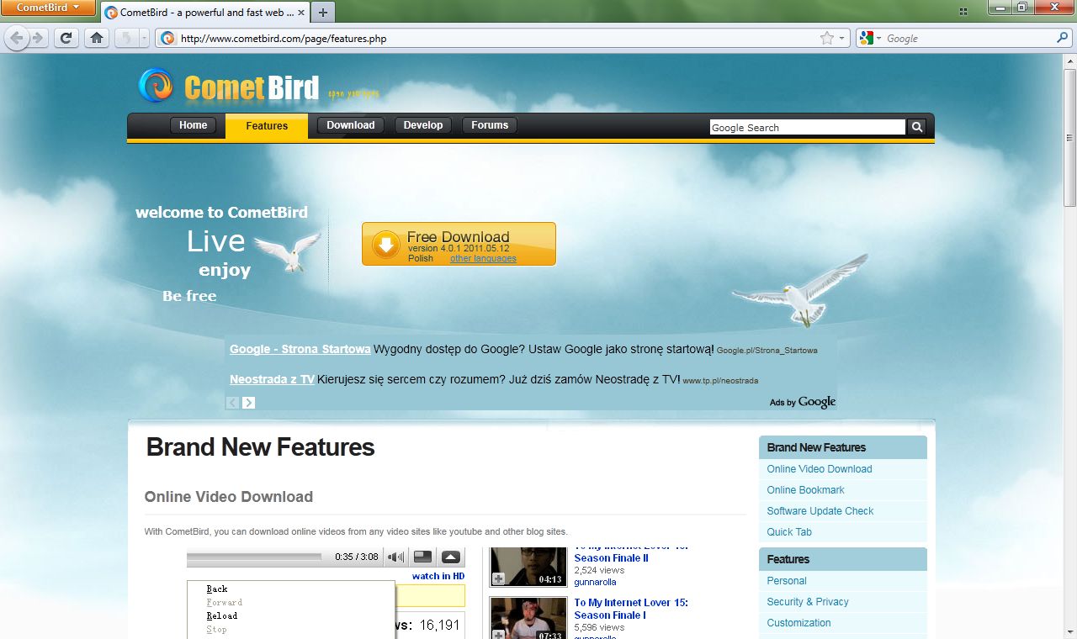Mute the video with the speaker icon
Viewport: 1077px width, 639px height.
[395, 557]
